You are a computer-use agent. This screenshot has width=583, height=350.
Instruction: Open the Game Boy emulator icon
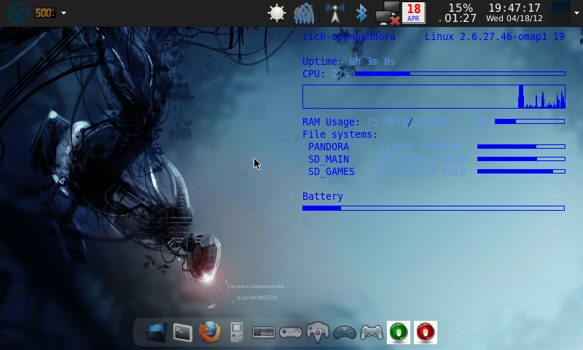point(236,332)
